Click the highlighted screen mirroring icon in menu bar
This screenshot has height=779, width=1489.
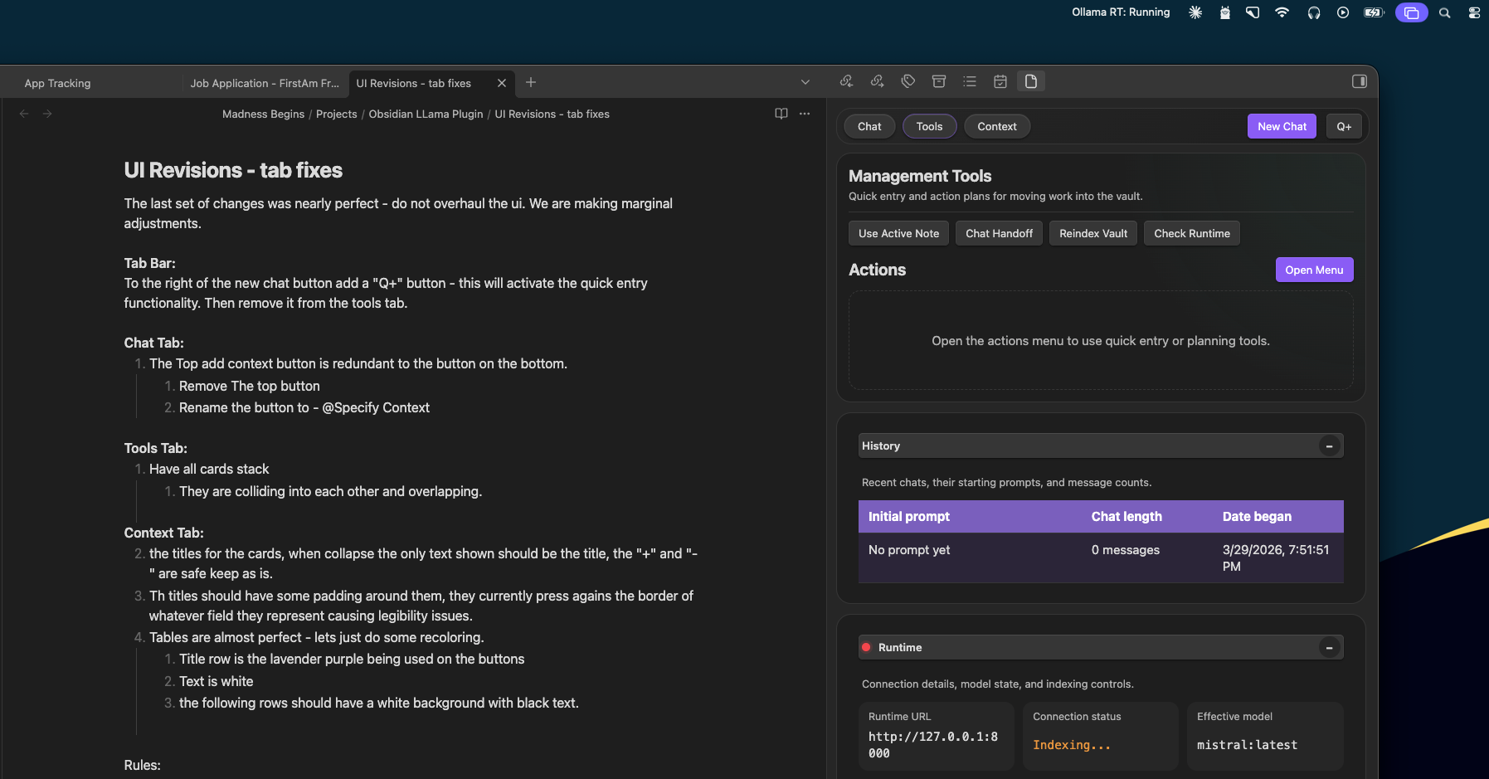pyautogui.click(x=1411, y=12)
